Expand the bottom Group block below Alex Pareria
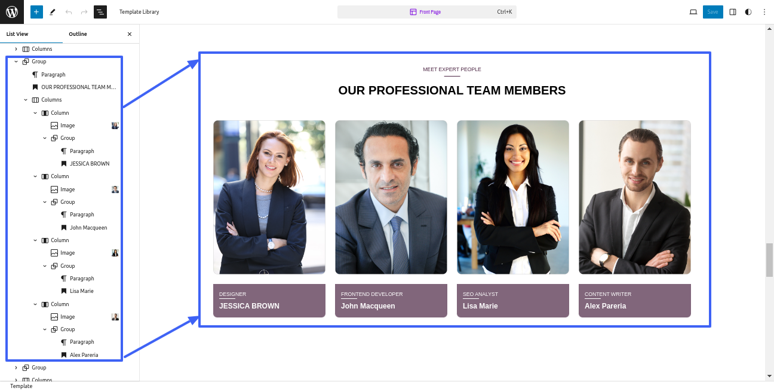Viewport: 774px width, 391px height. [16, 368]
